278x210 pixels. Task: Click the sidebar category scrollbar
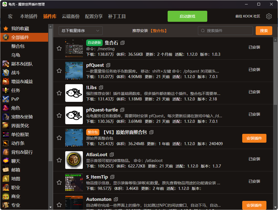tap(51, 94)
